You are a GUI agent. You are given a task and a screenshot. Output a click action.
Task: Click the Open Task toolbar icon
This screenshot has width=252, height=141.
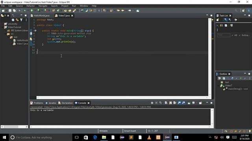click(70, 11)
